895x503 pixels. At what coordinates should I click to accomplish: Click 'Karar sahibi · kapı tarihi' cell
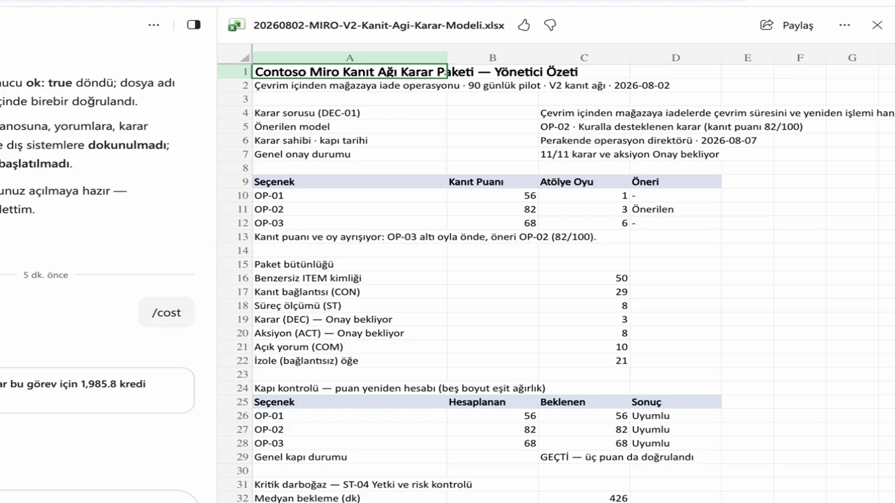(x=350, y=140)
